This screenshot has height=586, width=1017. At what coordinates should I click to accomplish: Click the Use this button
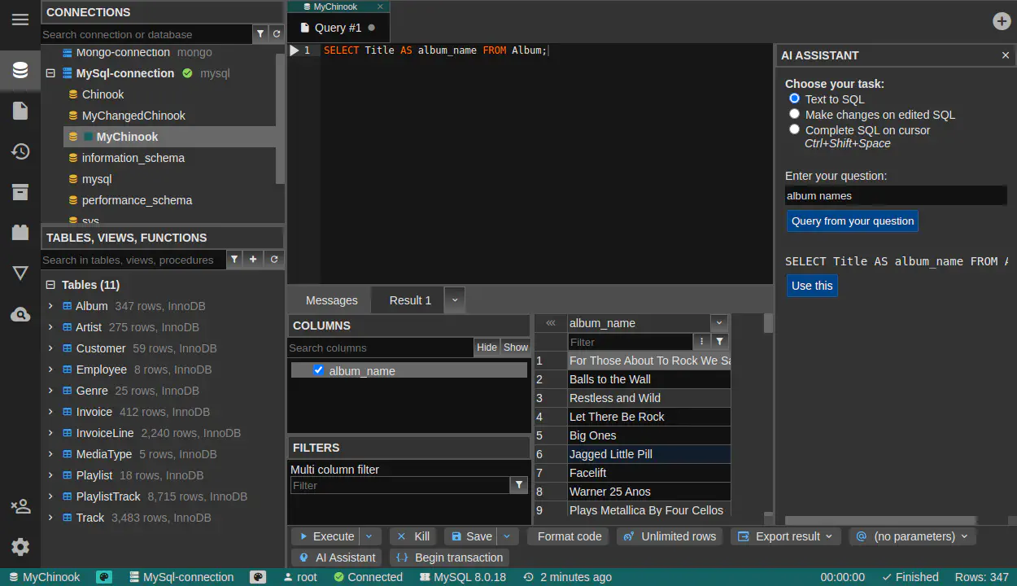pos(812,286)
